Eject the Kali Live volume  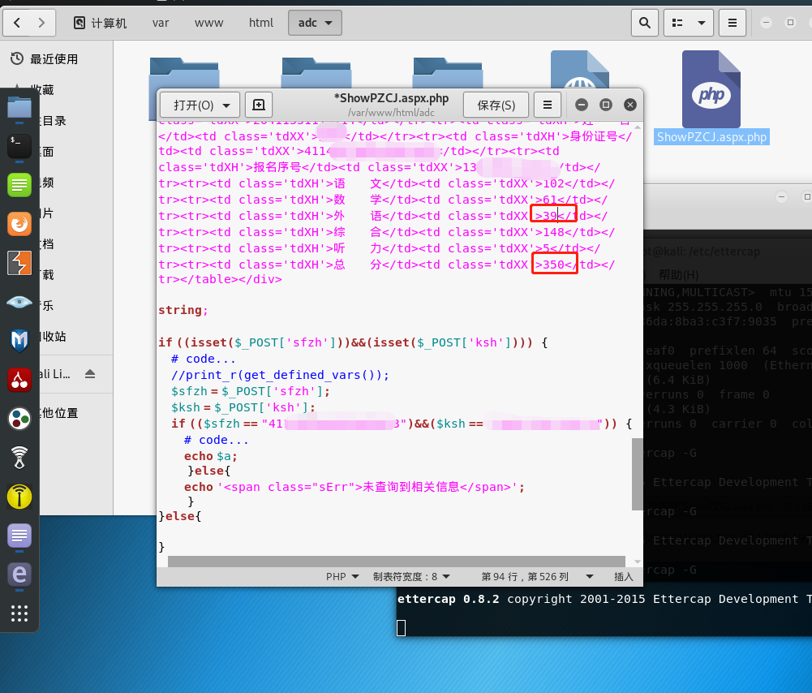tap(90, 373)
